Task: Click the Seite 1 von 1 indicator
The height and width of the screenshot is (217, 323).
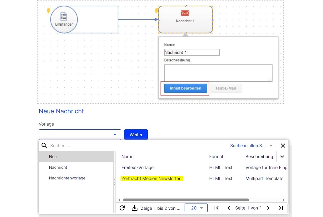Action: coord(248,208)
